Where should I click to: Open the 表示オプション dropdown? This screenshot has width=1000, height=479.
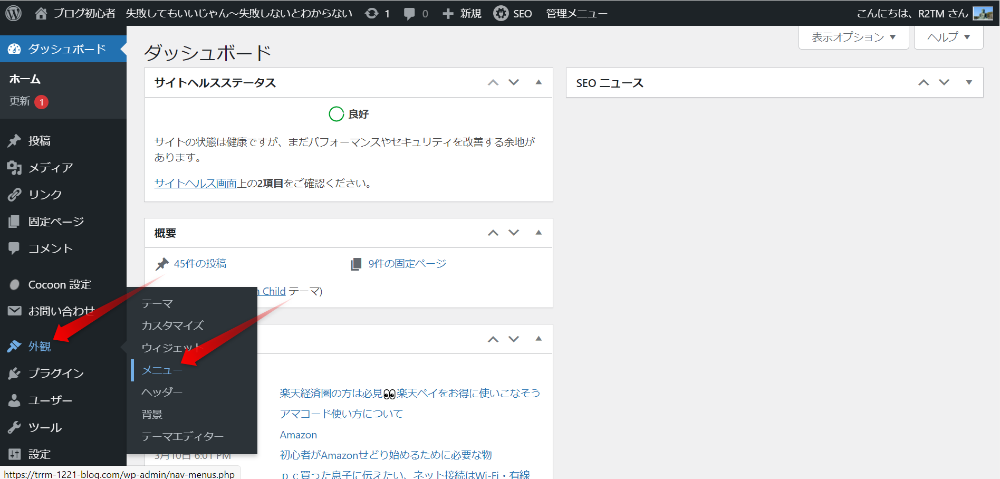pyautogui.click(x=853, y=37)
